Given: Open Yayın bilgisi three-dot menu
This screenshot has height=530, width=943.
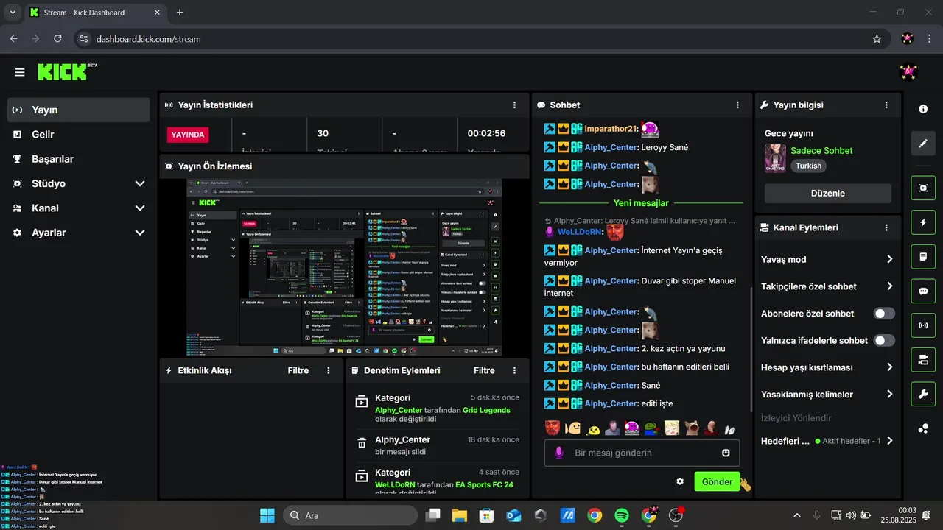Looking at the screenshot, I should click(886, 105).
